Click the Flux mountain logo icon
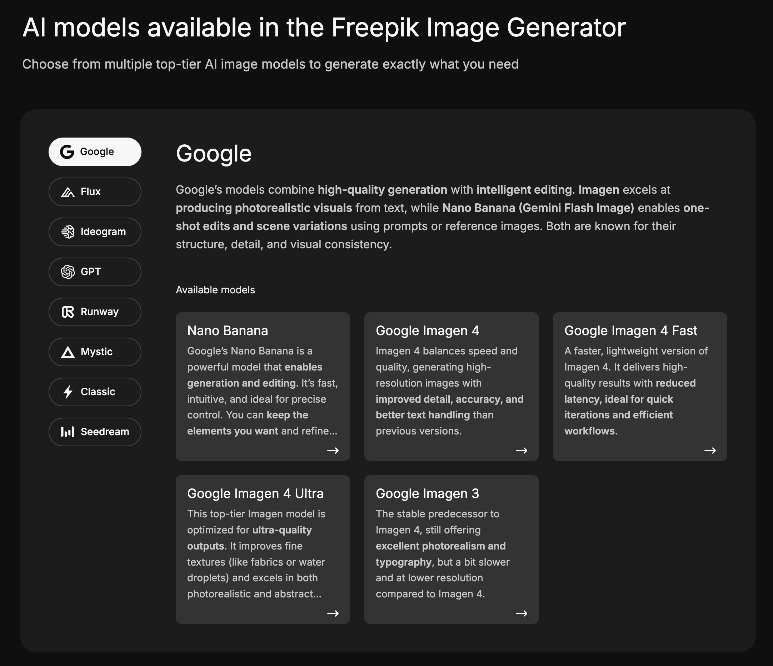The height and width of the screenshot is (666, 773). tap(68, 192)
